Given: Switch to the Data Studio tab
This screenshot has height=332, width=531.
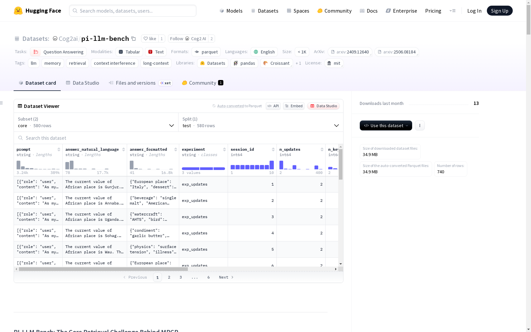Looking at the screenshot, I should [x=82, y=83].
